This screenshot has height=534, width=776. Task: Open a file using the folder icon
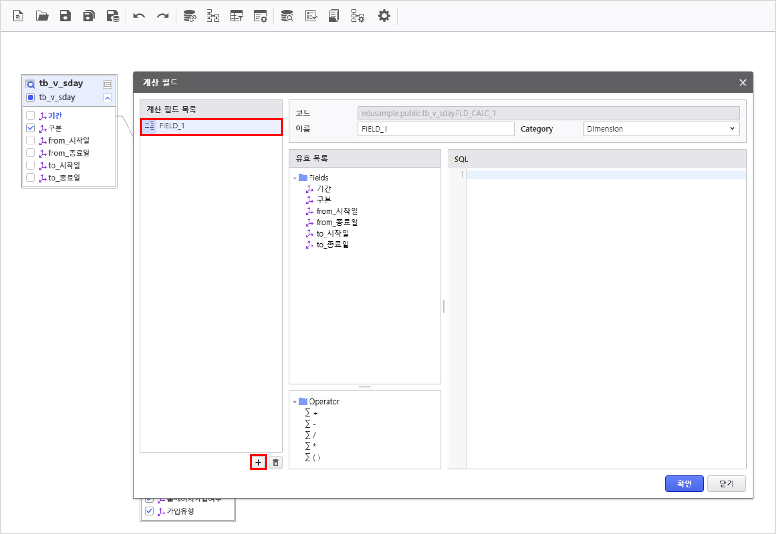pyautogui.click(x=42, y=16)
